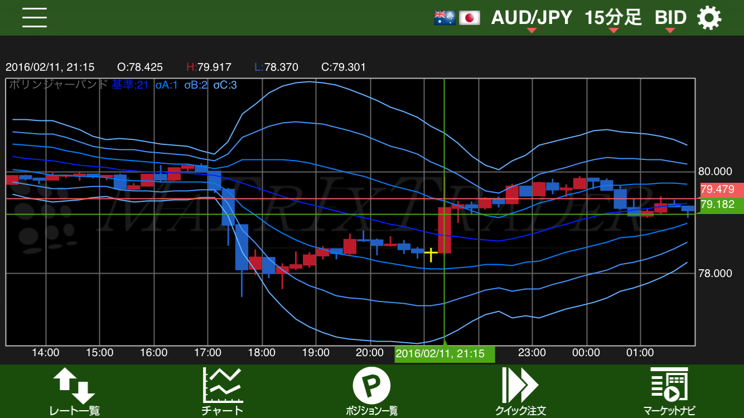Open the hamburger menu
The image size is (744, 418).
point(35,18)
